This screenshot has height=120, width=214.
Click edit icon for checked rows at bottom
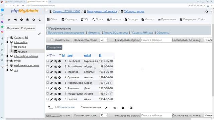coord(106,108)
